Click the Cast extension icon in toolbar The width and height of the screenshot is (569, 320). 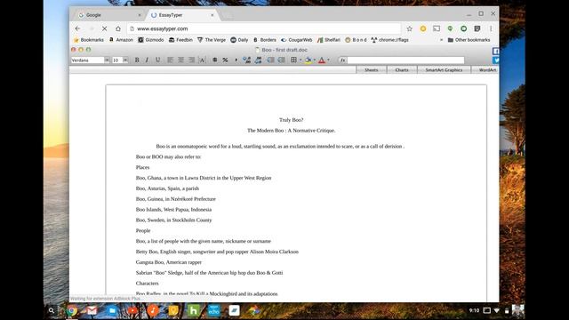click(x=437, y=28)
